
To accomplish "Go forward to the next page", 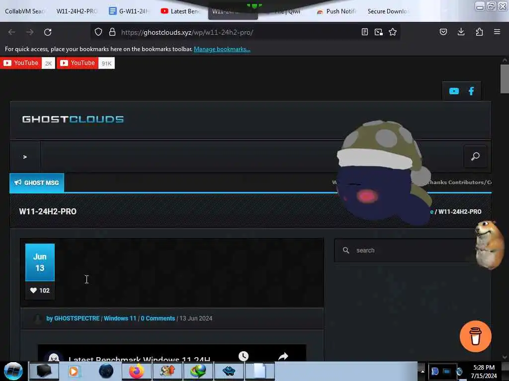I will [x=29, y=32].
